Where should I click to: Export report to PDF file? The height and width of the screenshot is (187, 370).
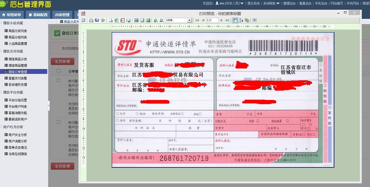click(x=123, y=20)
